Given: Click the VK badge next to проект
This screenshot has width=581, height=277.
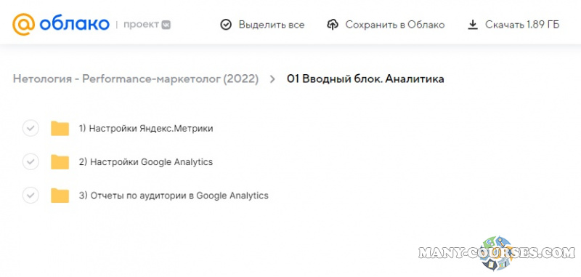Looking at the screenshot, I should pyautogui.click(x=166, y=25).
